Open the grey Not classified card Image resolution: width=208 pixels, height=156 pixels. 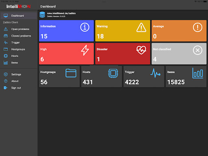(x=179, y=54)
